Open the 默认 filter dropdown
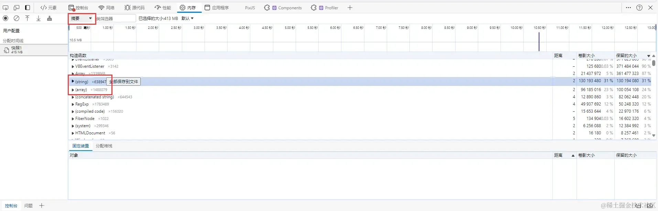Screen dimensions: 658x211 click(188, 18)
